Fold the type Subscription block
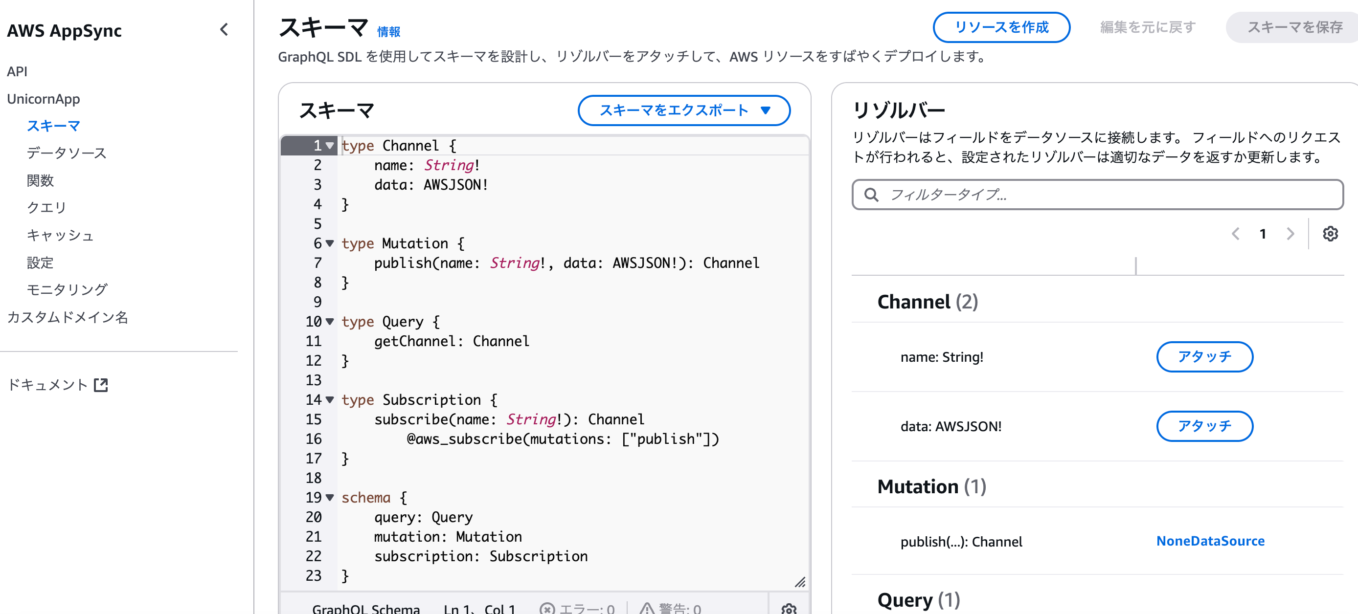1358x614 pixels. tap(330, 400)
